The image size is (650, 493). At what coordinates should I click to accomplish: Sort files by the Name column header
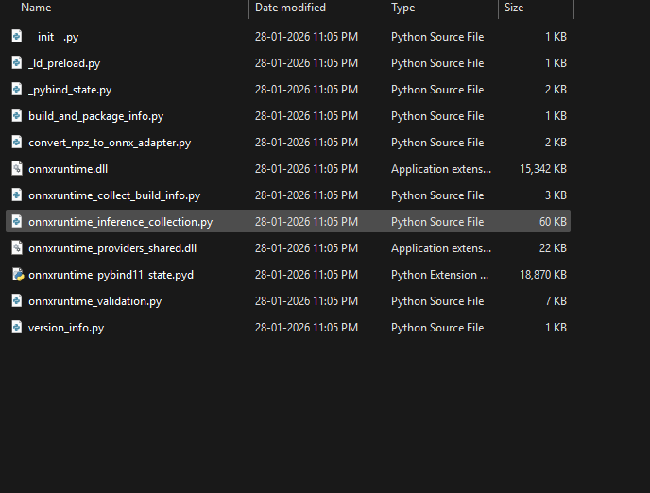[x=36, y=8]
